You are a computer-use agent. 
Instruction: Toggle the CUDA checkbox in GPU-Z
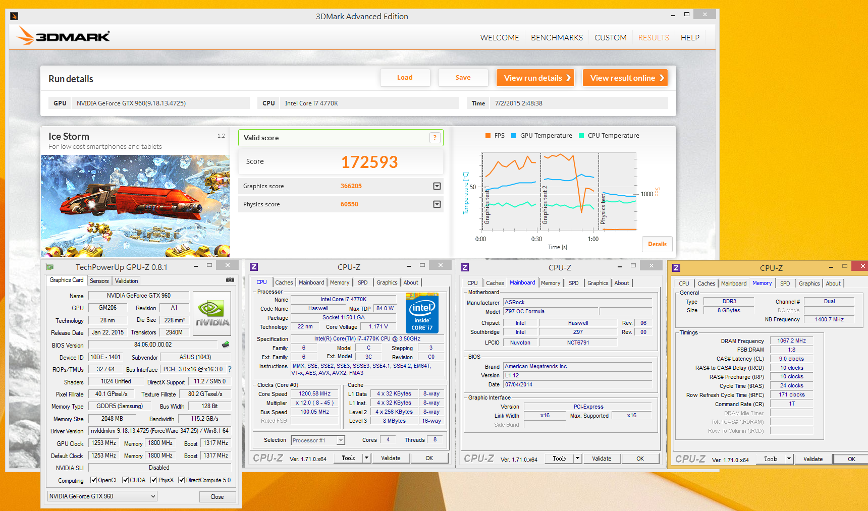coord(125,480)
